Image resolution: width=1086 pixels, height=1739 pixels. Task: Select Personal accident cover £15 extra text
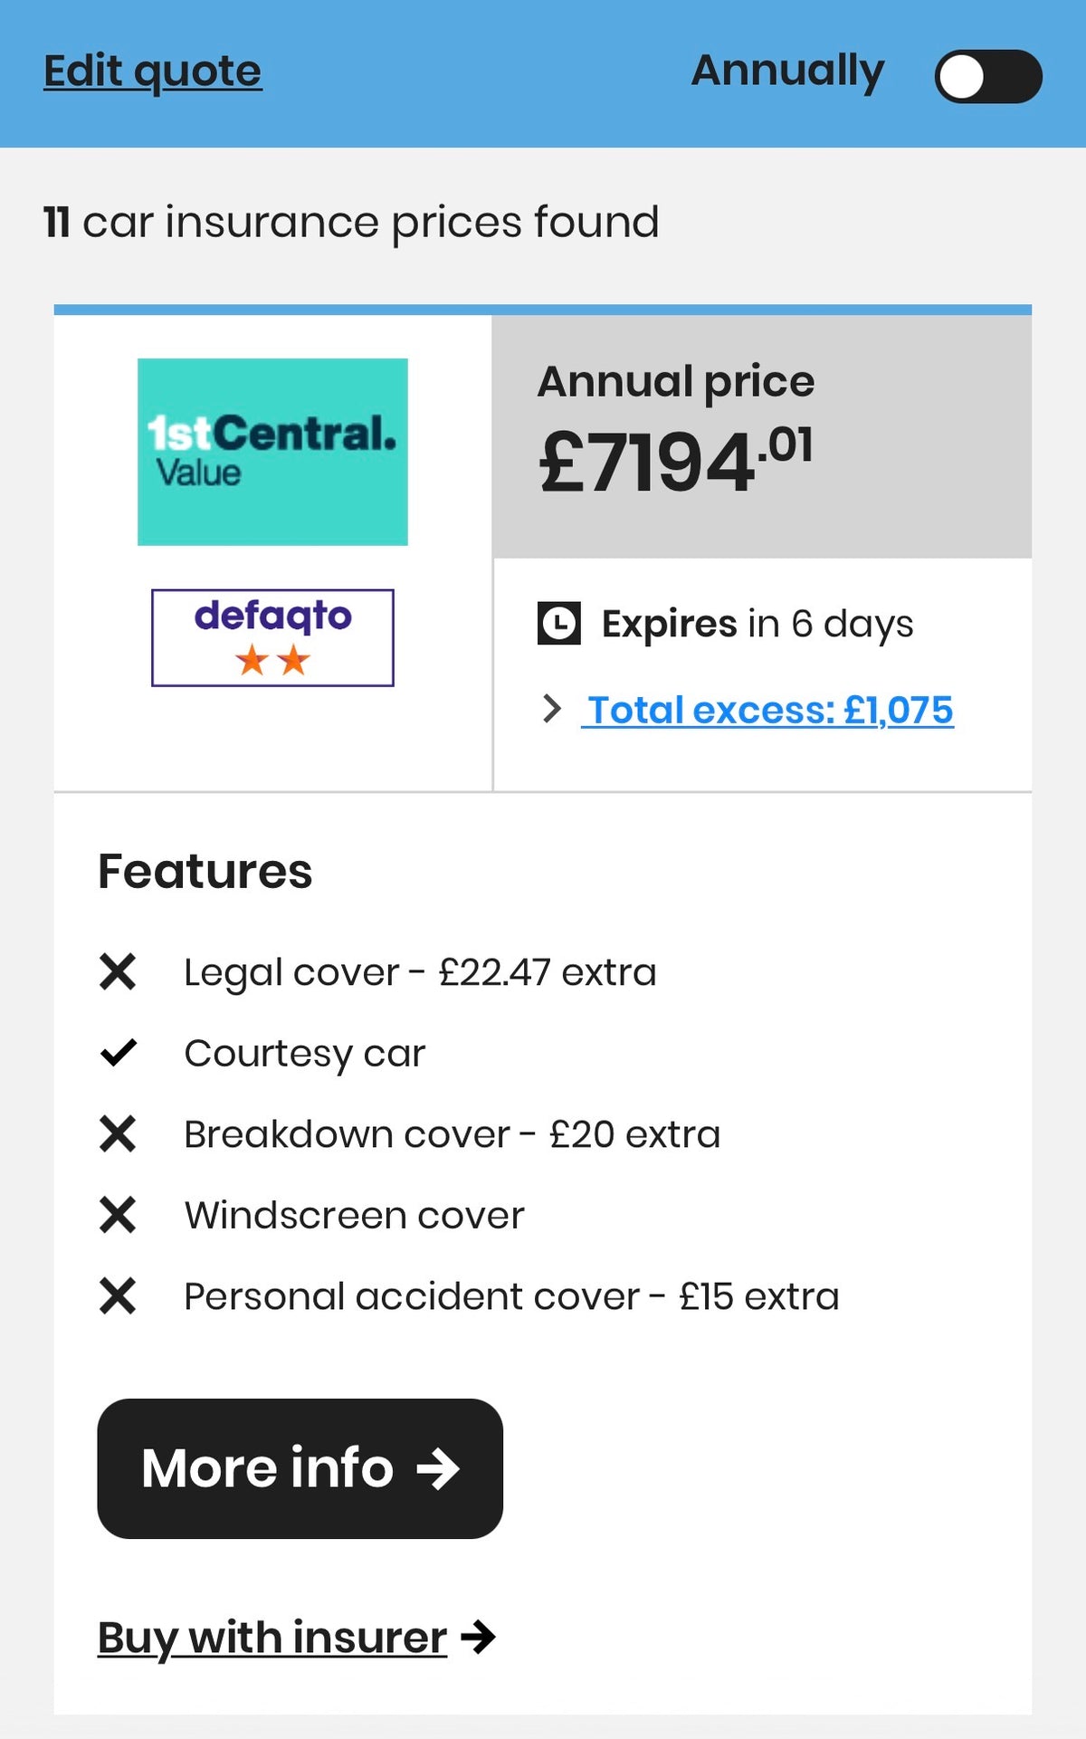(511, 1296)
